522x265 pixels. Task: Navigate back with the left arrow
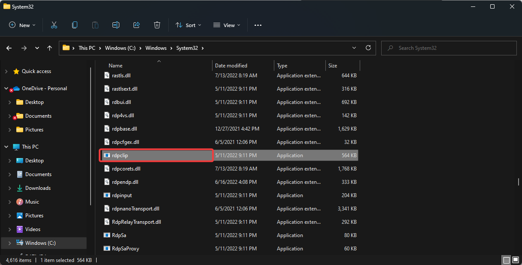point(9,48)
